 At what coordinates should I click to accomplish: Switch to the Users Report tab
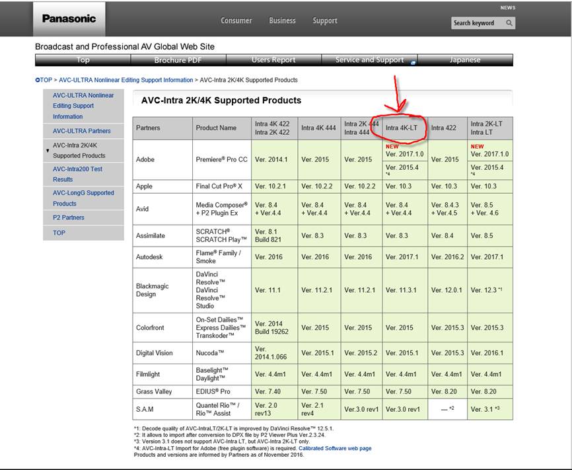273,60
